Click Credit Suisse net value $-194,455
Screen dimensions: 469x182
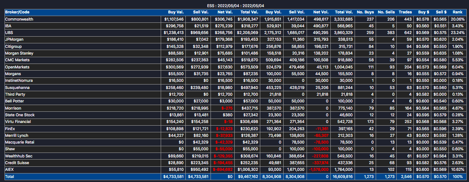(x=223, y=163)
